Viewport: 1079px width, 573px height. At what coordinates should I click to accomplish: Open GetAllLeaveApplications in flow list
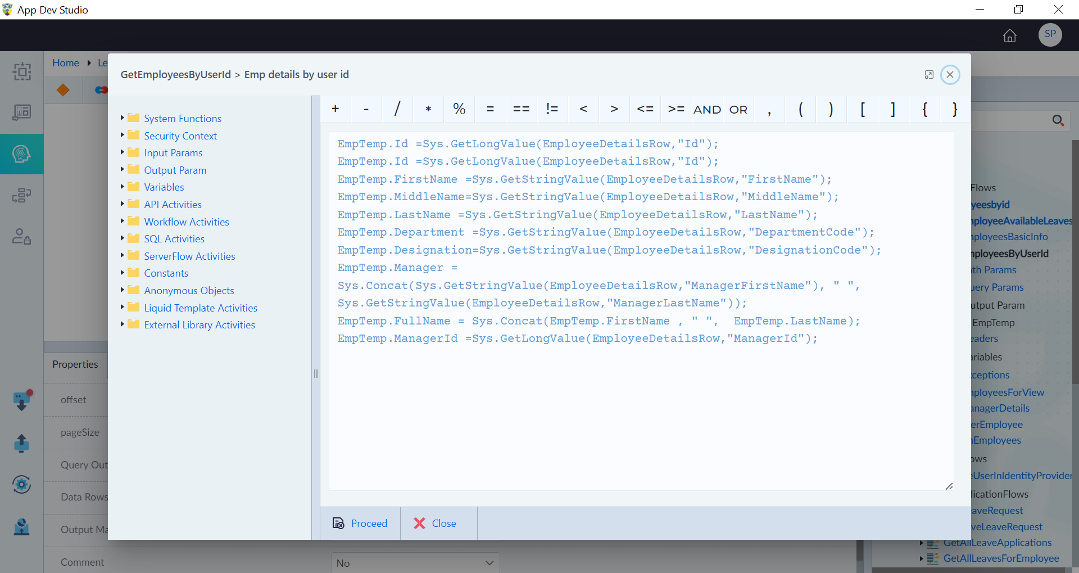point(998,543)
